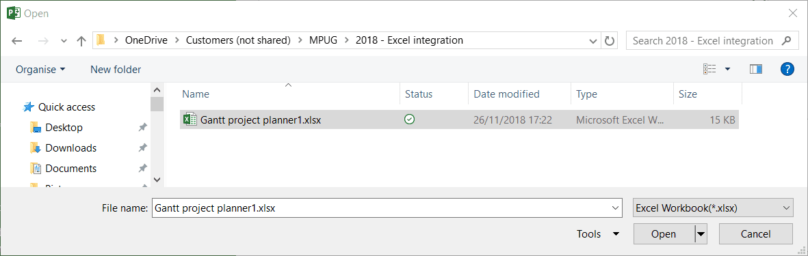
Task: Expand the Open button split arrow
Action: click(701, 234)
